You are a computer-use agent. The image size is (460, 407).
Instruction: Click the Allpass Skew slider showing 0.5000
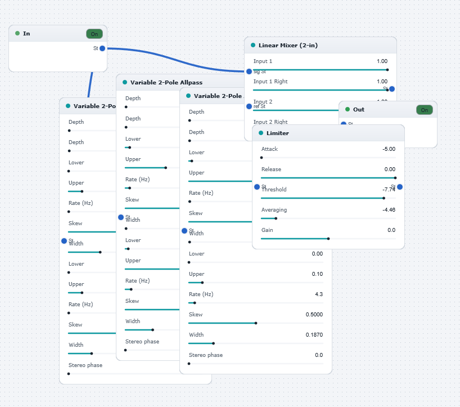(256, 323)
